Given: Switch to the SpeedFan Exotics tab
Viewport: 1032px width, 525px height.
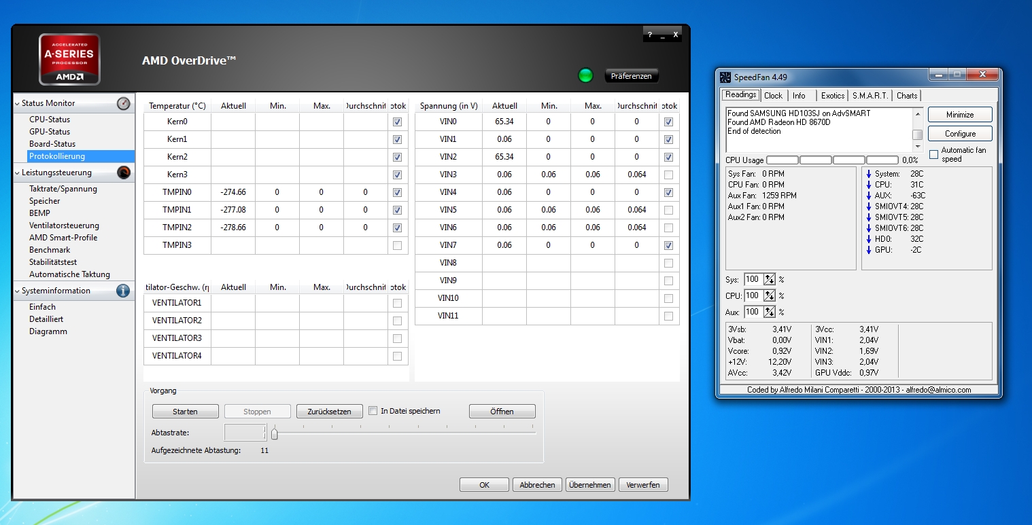Looking at the screenshot, I should pos(832,96).
